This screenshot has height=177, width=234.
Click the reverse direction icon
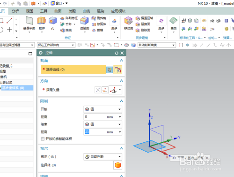point(98,90)
